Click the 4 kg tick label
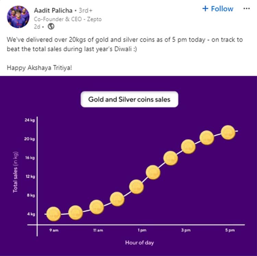This screenshot has width=257, height=256. click(31, 215)
